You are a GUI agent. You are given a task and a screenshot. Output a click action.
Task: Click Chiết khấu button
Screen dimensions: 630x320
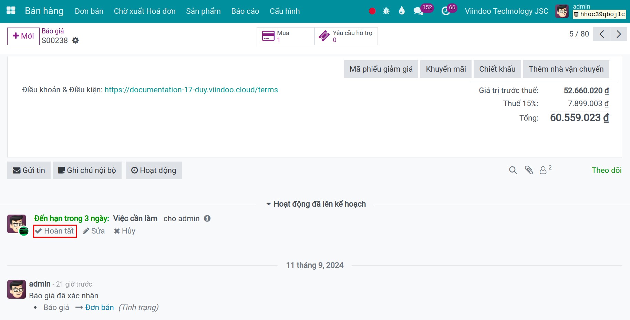tap(497, 69)
